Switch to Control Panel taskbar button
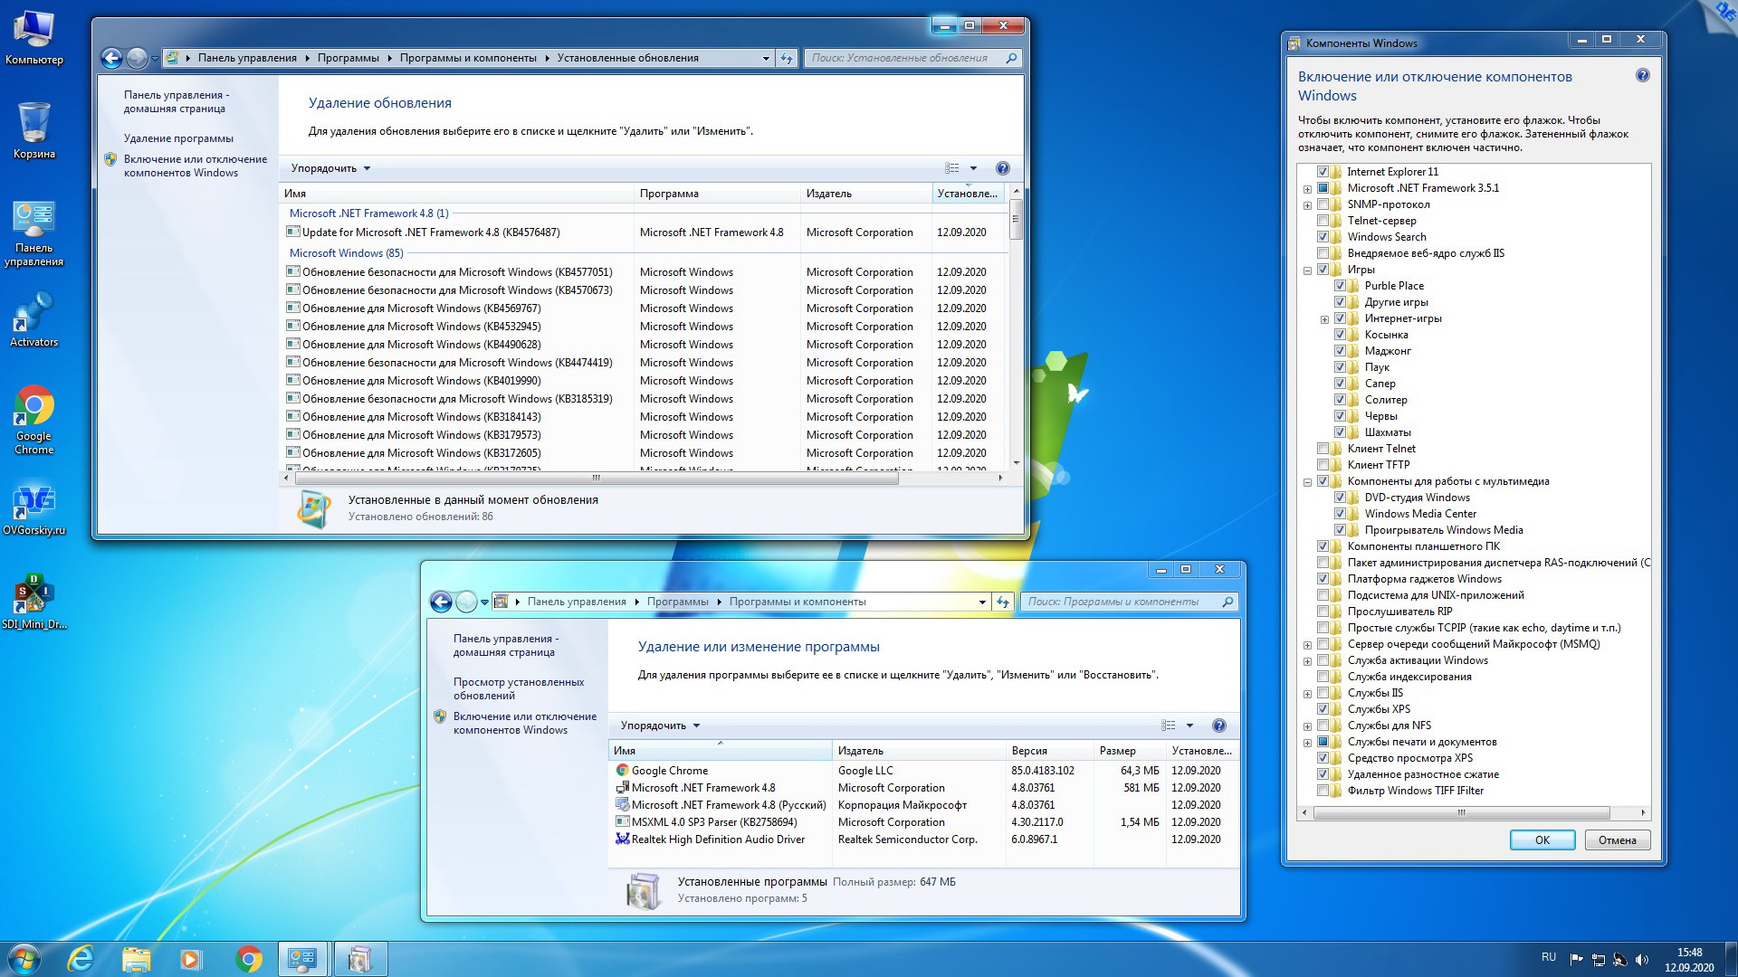The image size is (1738, 977). (302, 959)
